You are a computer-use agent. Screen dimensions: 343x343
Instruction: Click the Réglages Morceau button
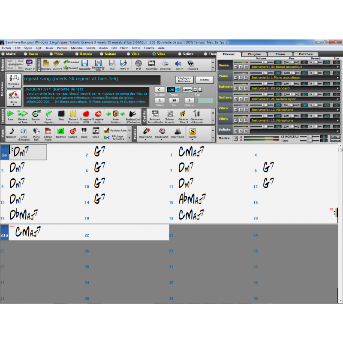184,80
